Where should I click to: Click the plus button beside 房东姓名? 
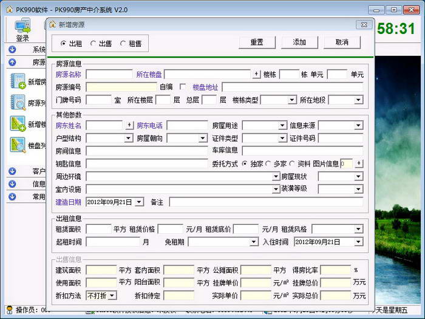(129, 125)
